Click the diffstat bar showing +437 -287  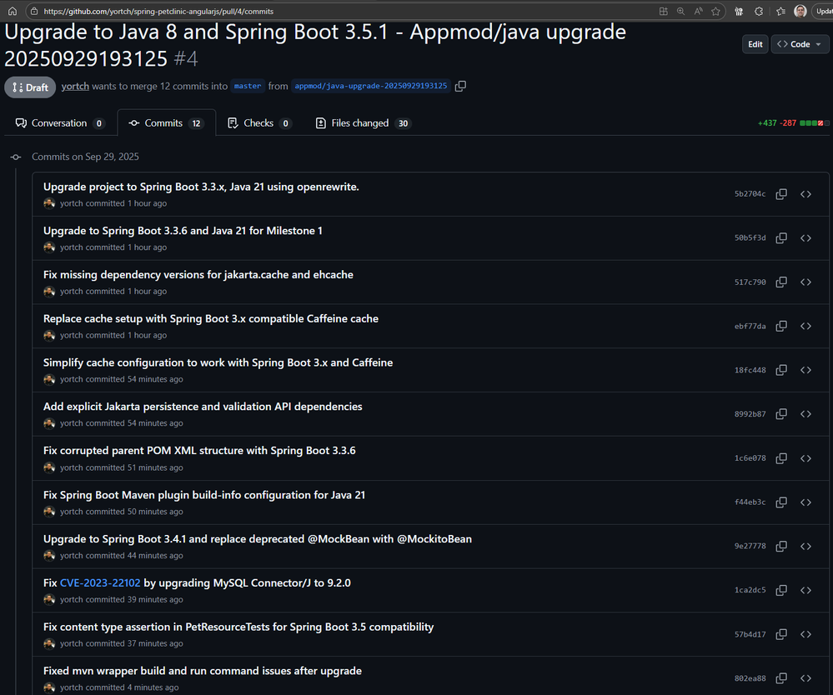coord(794,123)
